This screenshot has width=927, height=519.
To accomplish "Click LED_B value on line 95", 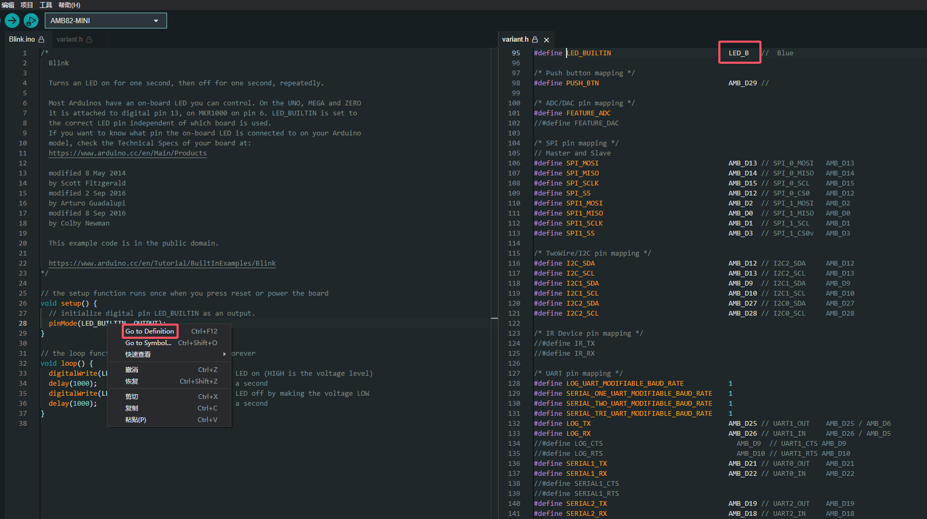I will click(x=739, y=53).
